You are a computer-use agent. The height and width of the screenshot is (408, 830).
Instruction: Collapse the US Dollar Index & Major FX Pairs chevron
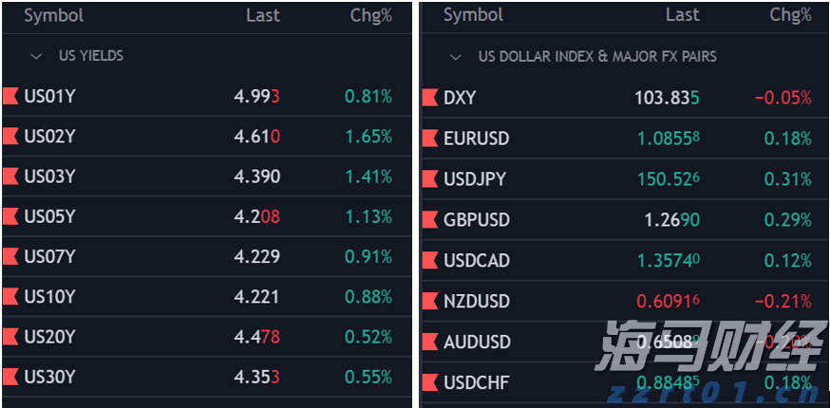click(x=456, y=57)
